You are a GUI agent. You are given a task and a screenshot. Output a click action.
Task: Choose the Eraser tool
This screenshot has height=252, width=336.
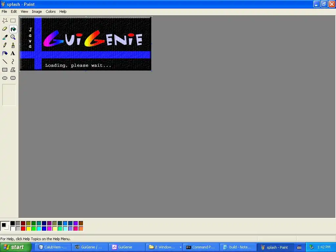(x=5, y=29)
